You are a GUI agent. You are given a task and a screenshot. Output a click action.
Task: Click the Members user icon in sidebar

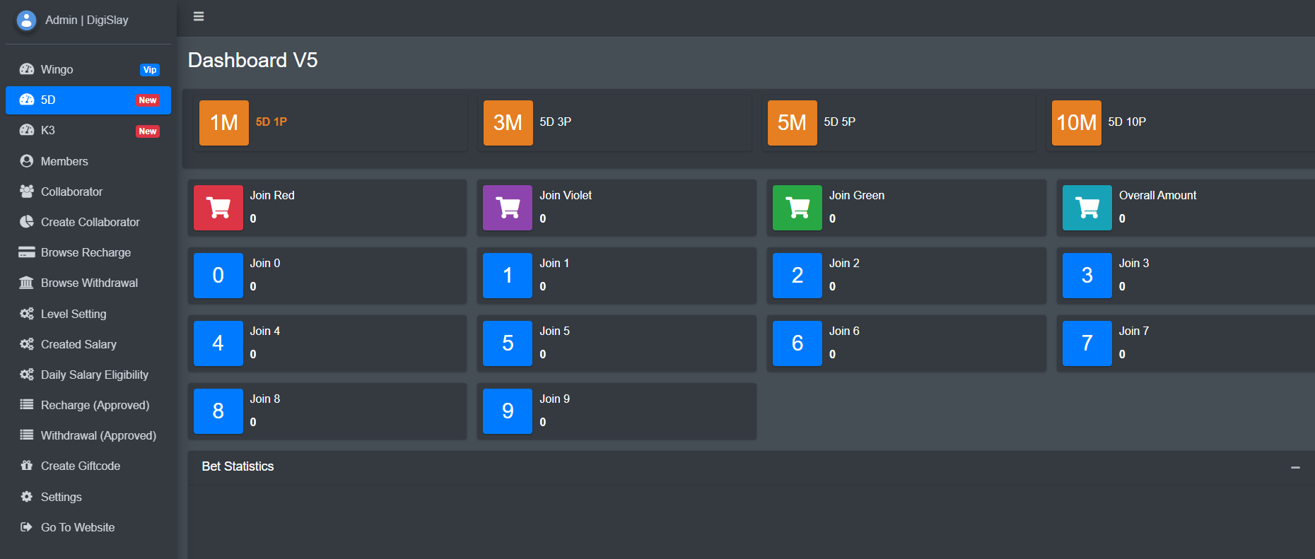pyautogui.click(x=27, y=161)
